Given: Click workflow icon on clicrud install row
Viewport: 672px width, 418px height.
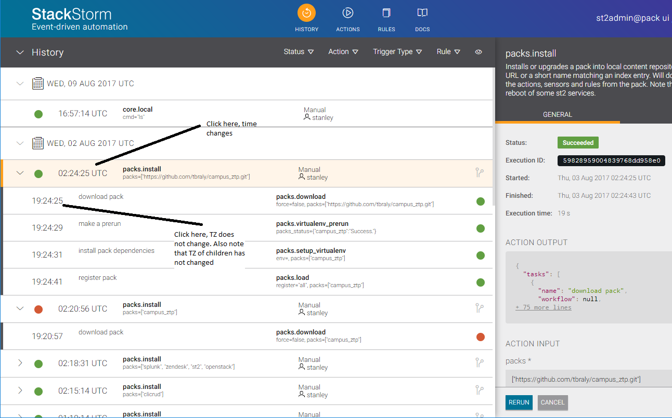Looking at the screenshot, I should pos(480,390).
